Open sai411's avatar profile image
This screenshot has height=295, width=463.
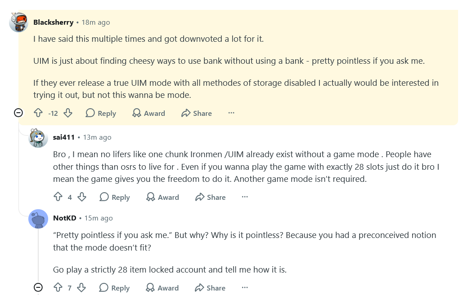coord(38,138)
